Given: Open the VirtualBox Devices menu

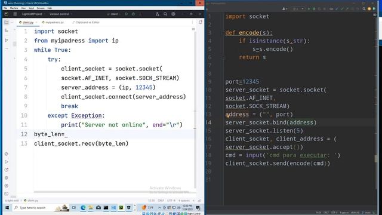Looking at the screenshot, I should click(x=41, y=8).
